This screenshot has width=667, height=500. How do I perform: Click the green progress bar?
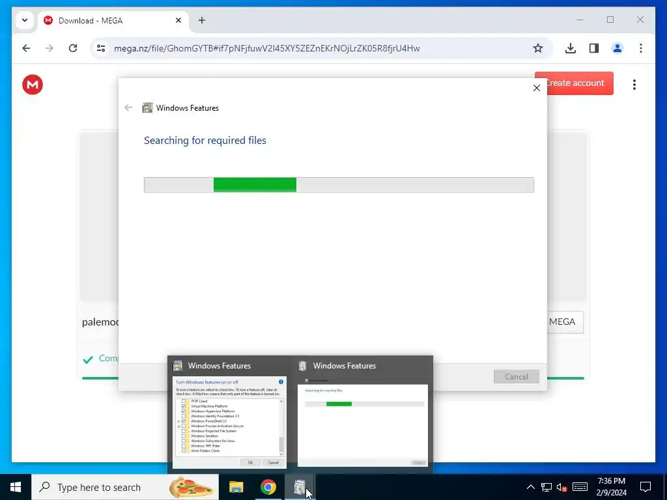point(255,185)
